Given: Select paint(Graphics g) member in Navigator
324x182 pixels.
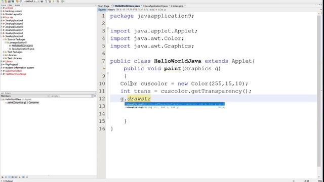Looking at the screenshot, I should [x=23, y=103].
